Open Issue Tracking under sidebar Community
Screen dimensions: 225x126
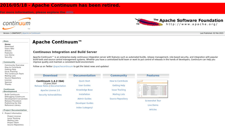pos(11,72)
